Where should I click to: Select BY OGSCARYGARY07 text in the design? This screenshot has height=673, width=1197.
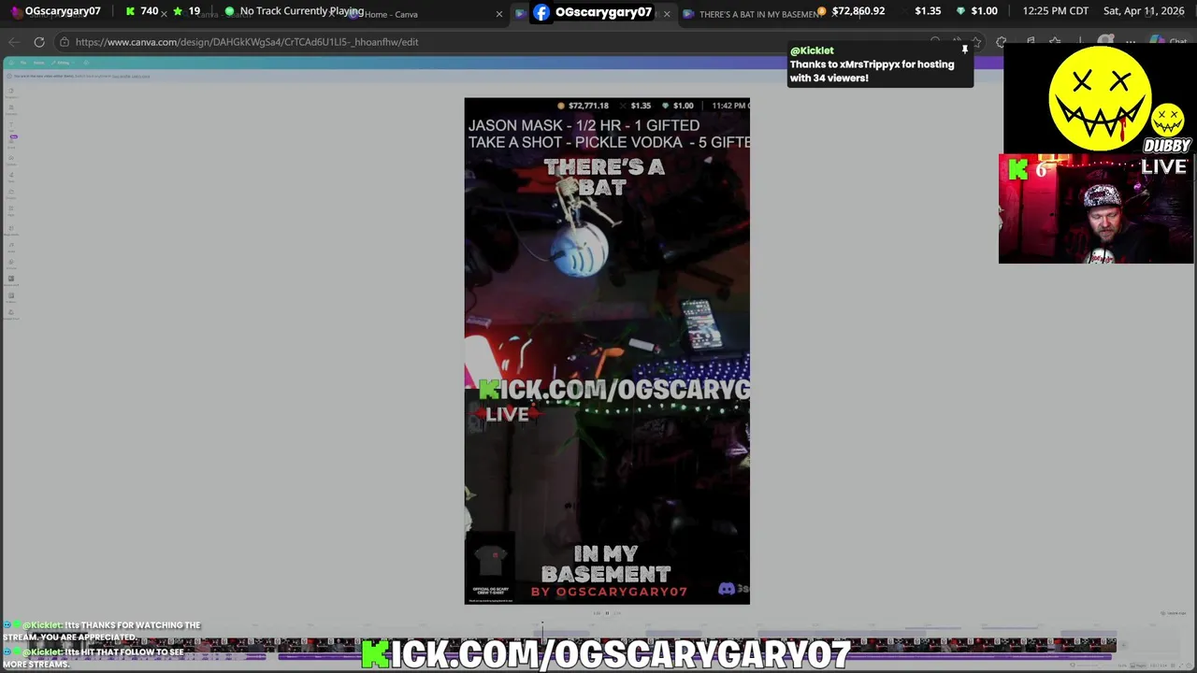(x=609, y=592)
